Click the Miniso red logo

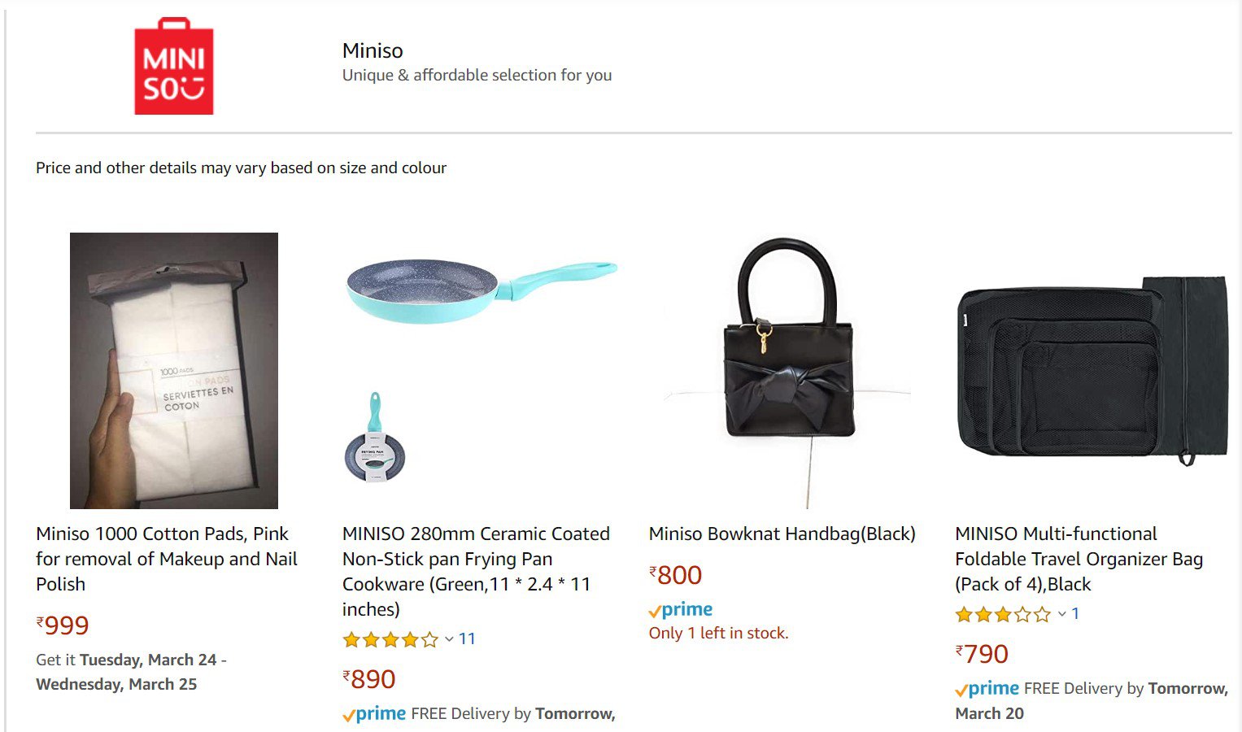[173, 66]
